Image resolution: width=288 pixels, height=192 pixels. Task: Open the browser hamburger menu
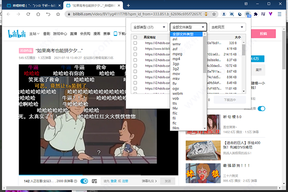tap(279, 14)
